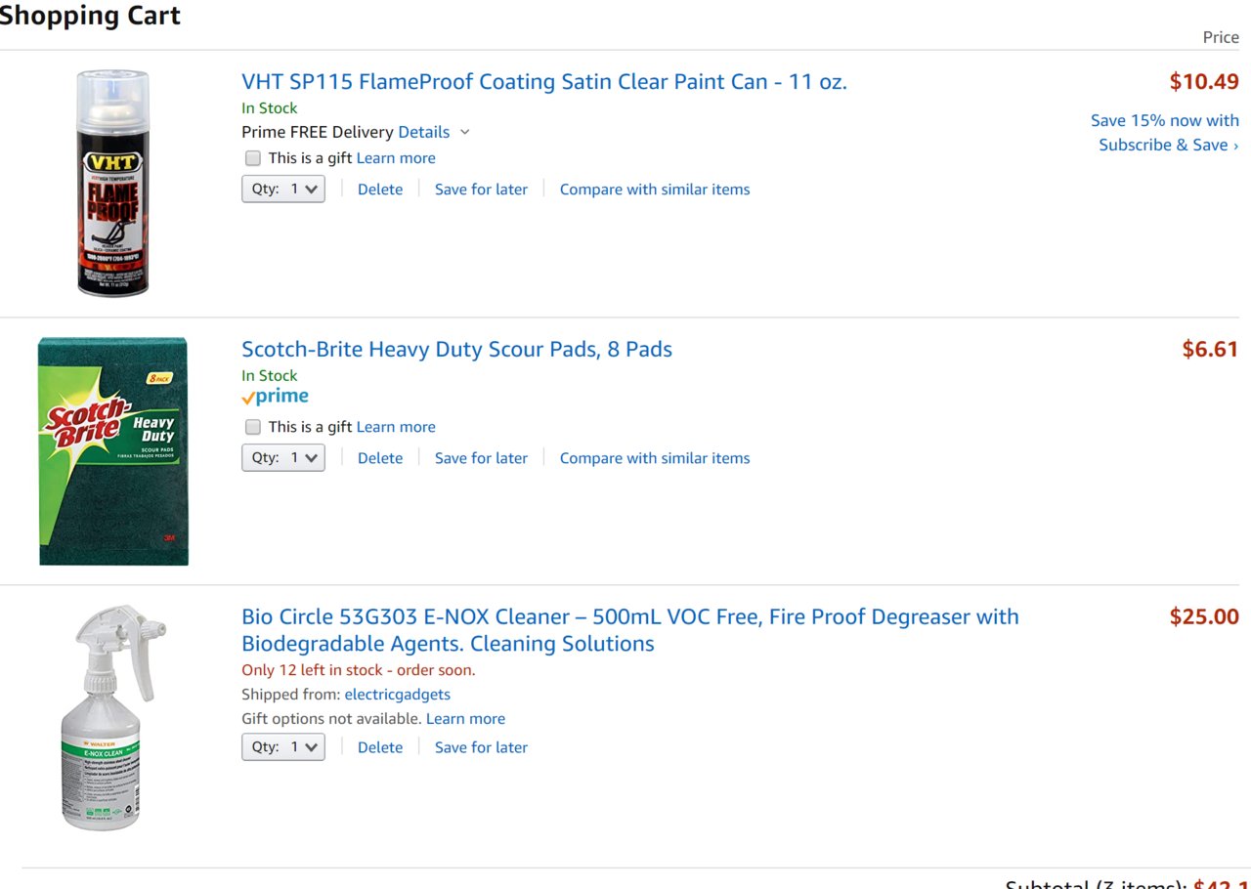Mark Scotch-Brite scour pads as a gift

click(x=253, y=427)
